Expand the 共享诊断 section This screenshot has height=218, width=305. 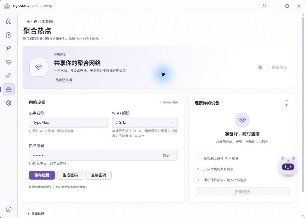coord(36,214)
